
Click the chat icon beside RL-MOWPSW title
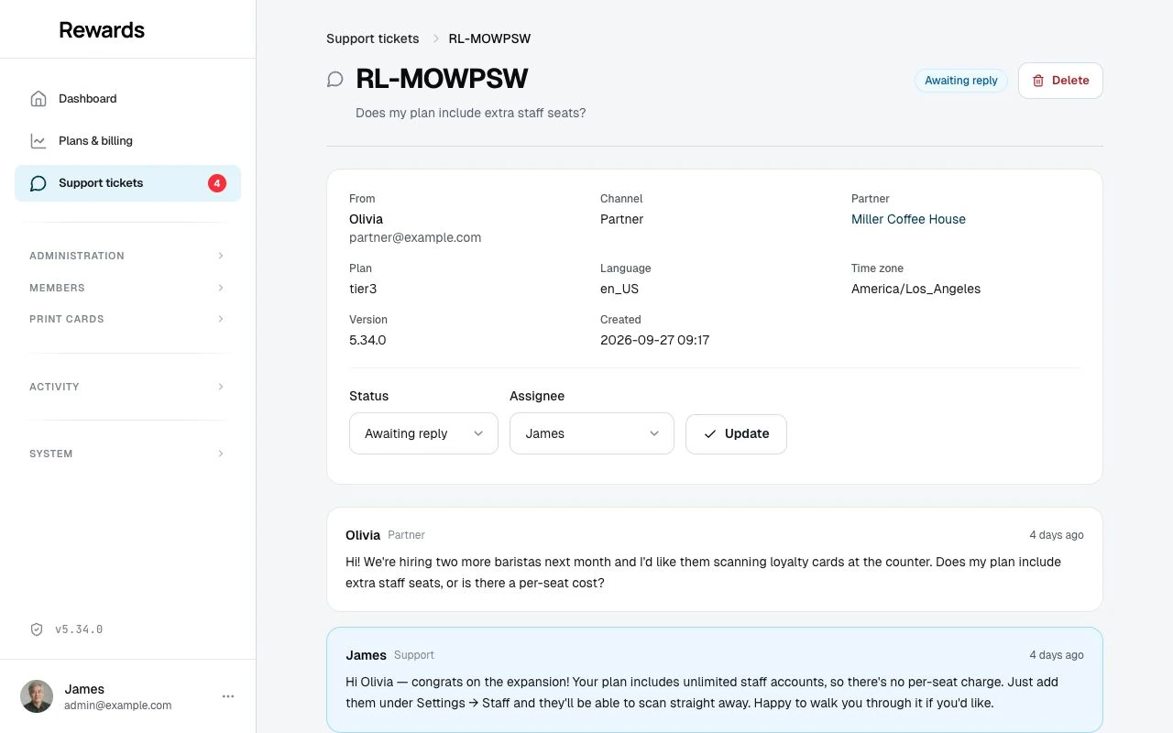[x=335, y=80]
